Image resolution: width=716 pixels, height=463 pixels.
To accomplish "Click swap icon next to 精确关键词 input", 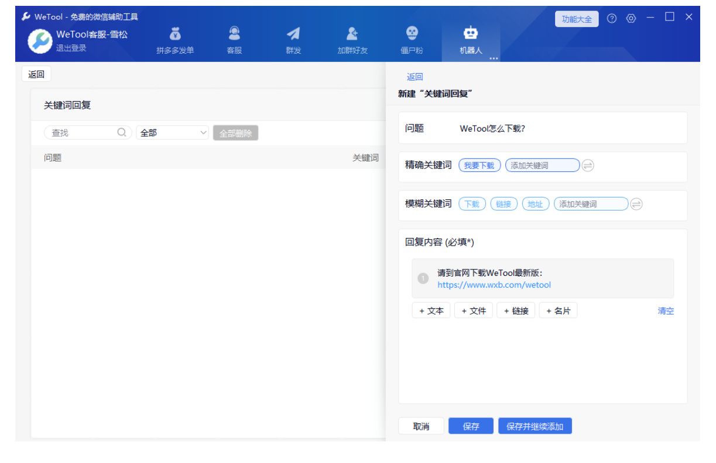I will point(588,165).
